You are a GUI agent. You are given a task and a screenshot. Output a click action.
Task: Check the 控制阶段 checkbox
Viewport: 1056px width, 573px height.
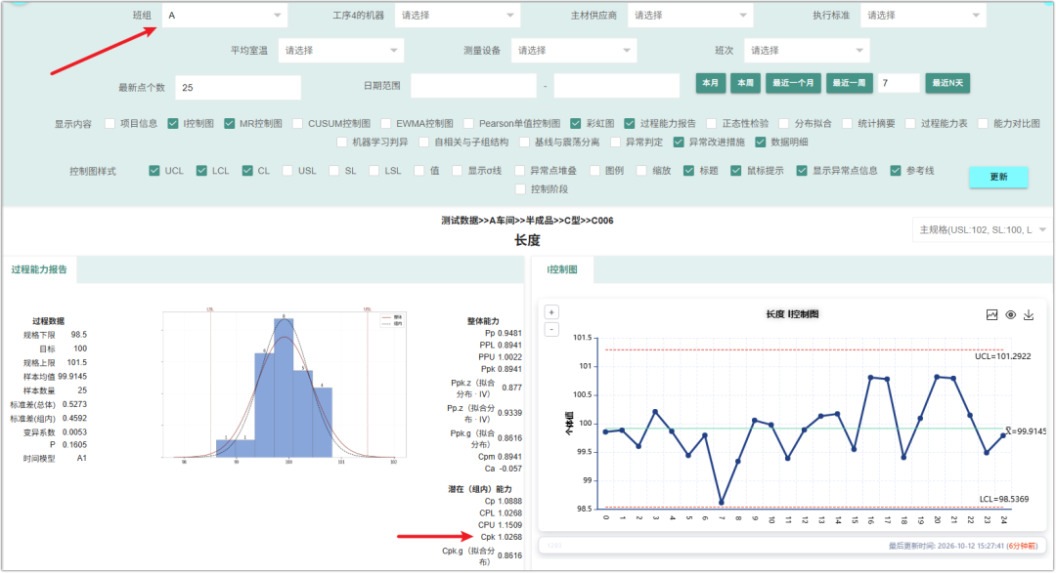[x=520, y=189]
